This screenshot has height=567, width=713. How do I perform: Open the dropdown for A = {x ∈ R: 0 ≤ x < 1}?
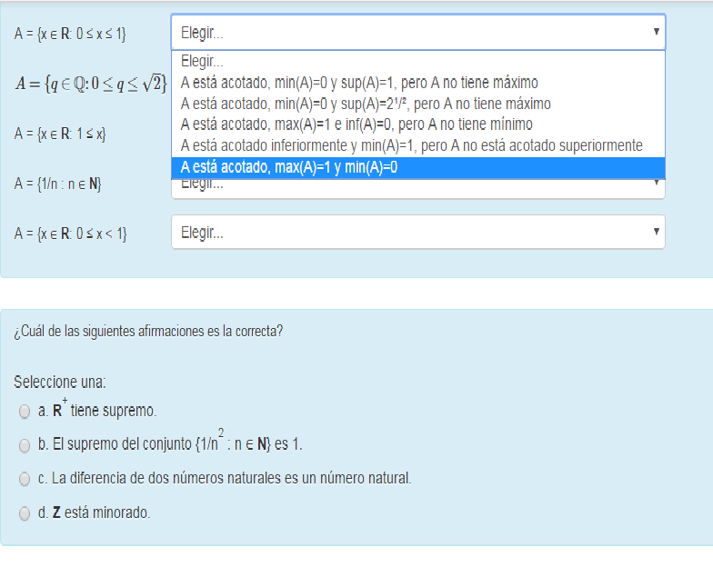pyautogui.click(x=409, y=233)
